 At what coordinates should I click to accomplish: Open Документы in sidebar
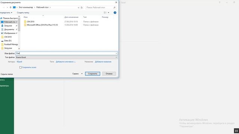click(9, 29)
